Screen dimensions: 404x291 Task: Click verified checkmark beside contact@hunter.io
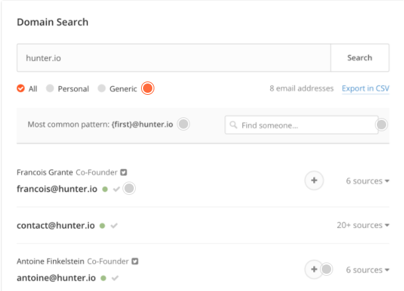(x=114, y=226)
